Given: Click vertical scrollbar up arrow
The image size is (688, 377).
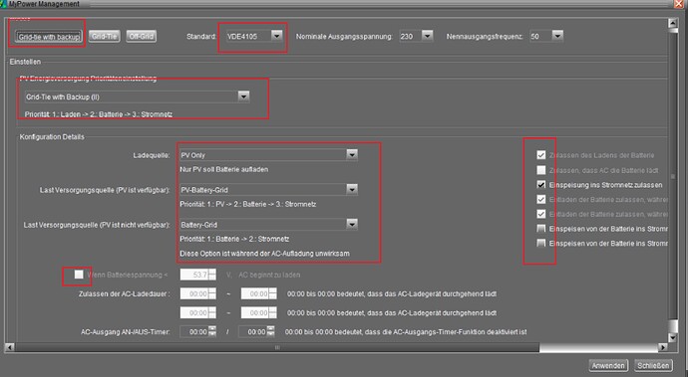Looking at the screenshot, I should click(673, 23).
